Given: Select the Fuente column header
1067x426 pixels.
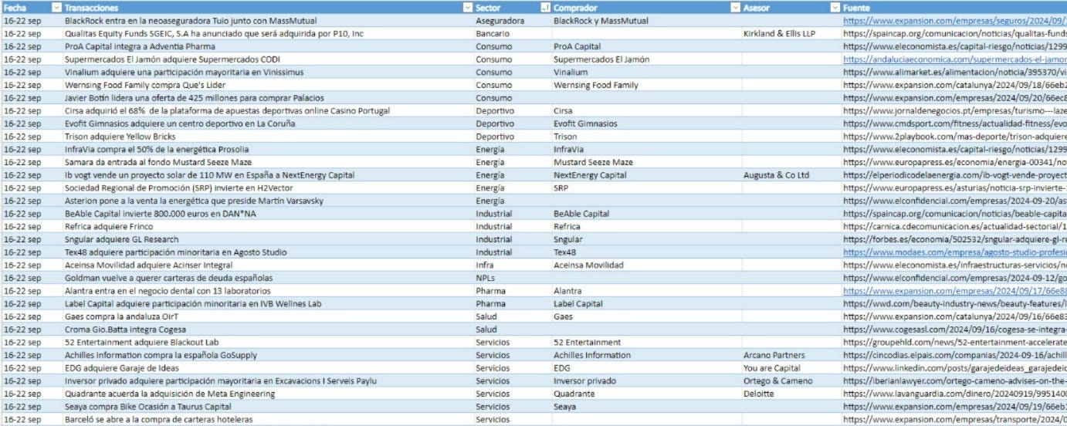Looking at the screenshot, I should coord(954,7).
